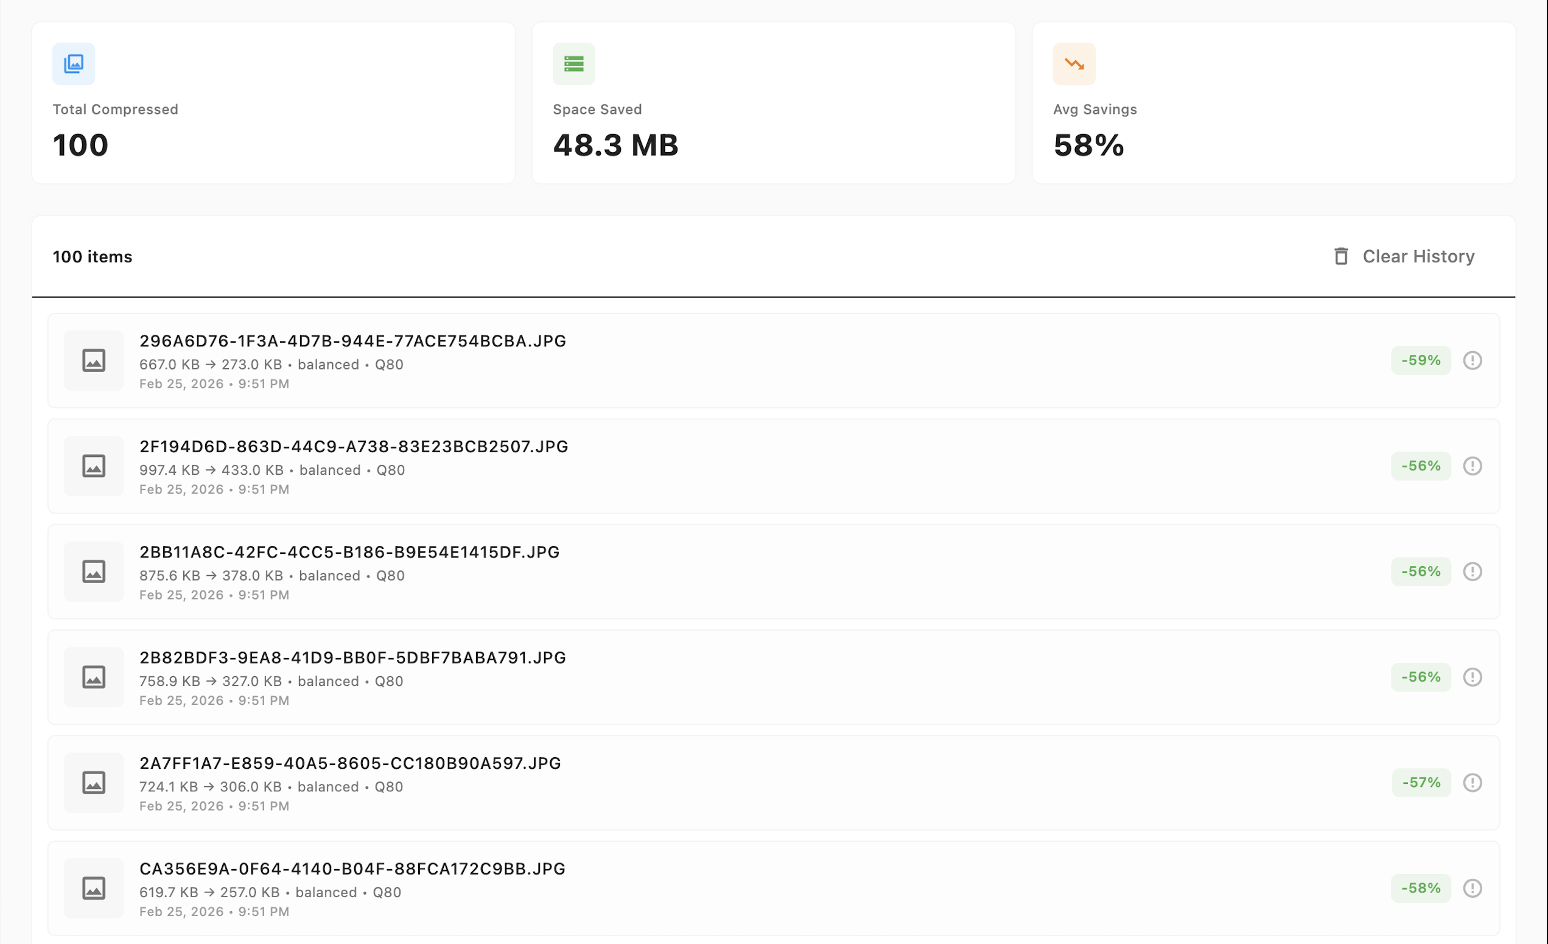Viewport: 1548px width, 944px height.
Task: Click the image placeholder icon for 2BB11A8C
Action: 94,572
